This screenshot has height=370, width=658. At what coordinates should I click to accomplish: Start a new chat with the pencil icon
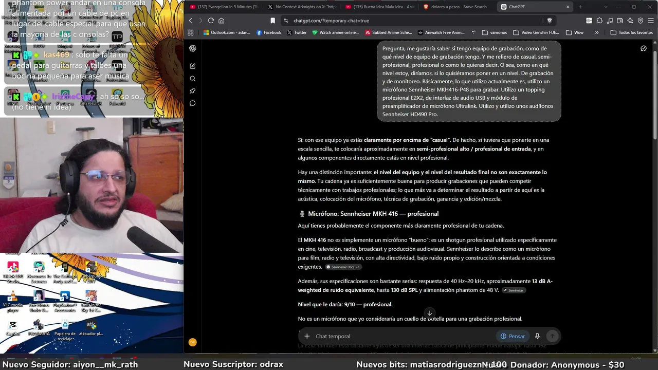[193, 66]
